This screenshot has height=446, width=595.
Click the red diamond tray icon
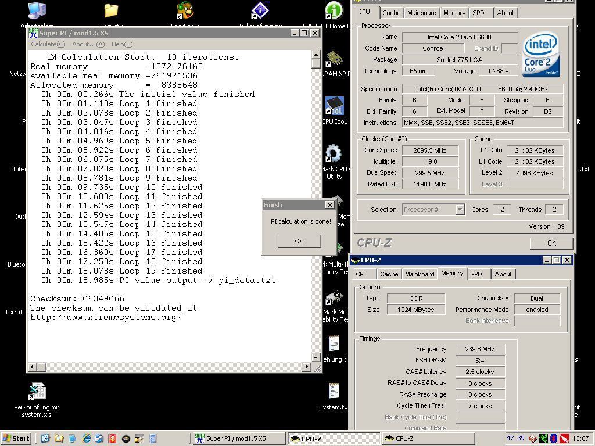[x=533, y=439]
